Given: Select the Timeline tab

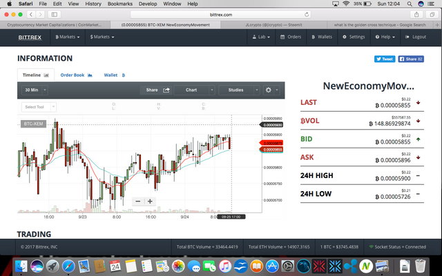Looking at the screenshot, I should (36, 75).
